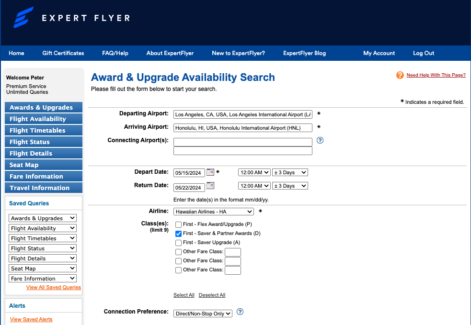Click the Select All link
This screenshot has width=471, height=325.
(184, 295)
